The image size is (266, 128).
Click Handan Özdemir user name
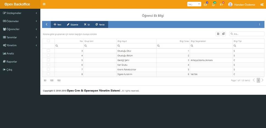(x=245, y=5)
